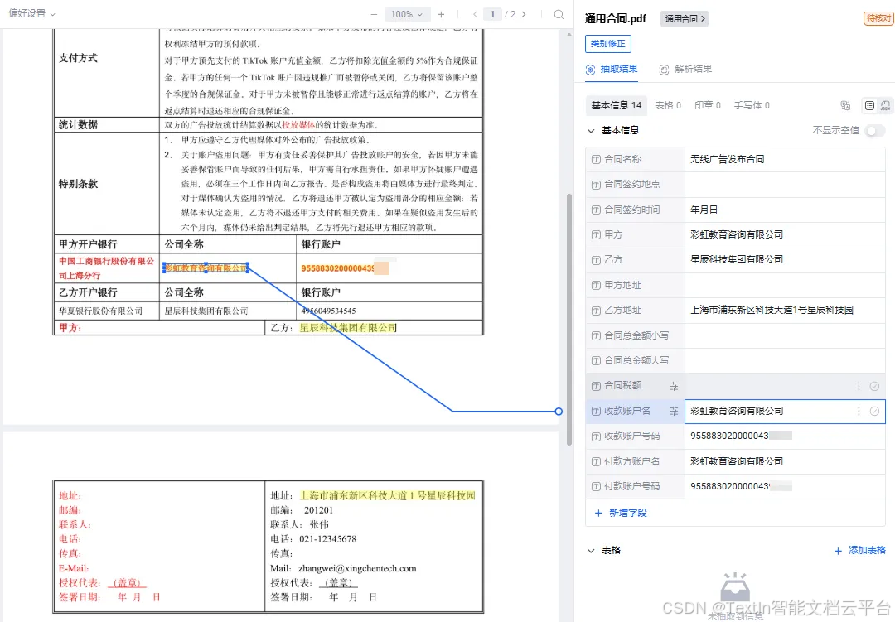Image resolution: width=895 pixels, height=622 pixels.
Task: Go to the next page arrow
Action: tap(524, 14)
